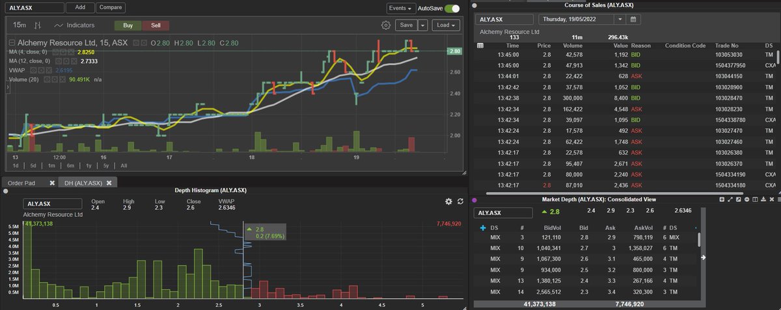Open the calendar picker in Course of Sales
The image size is (781, 310).
(x=635, y=20)
